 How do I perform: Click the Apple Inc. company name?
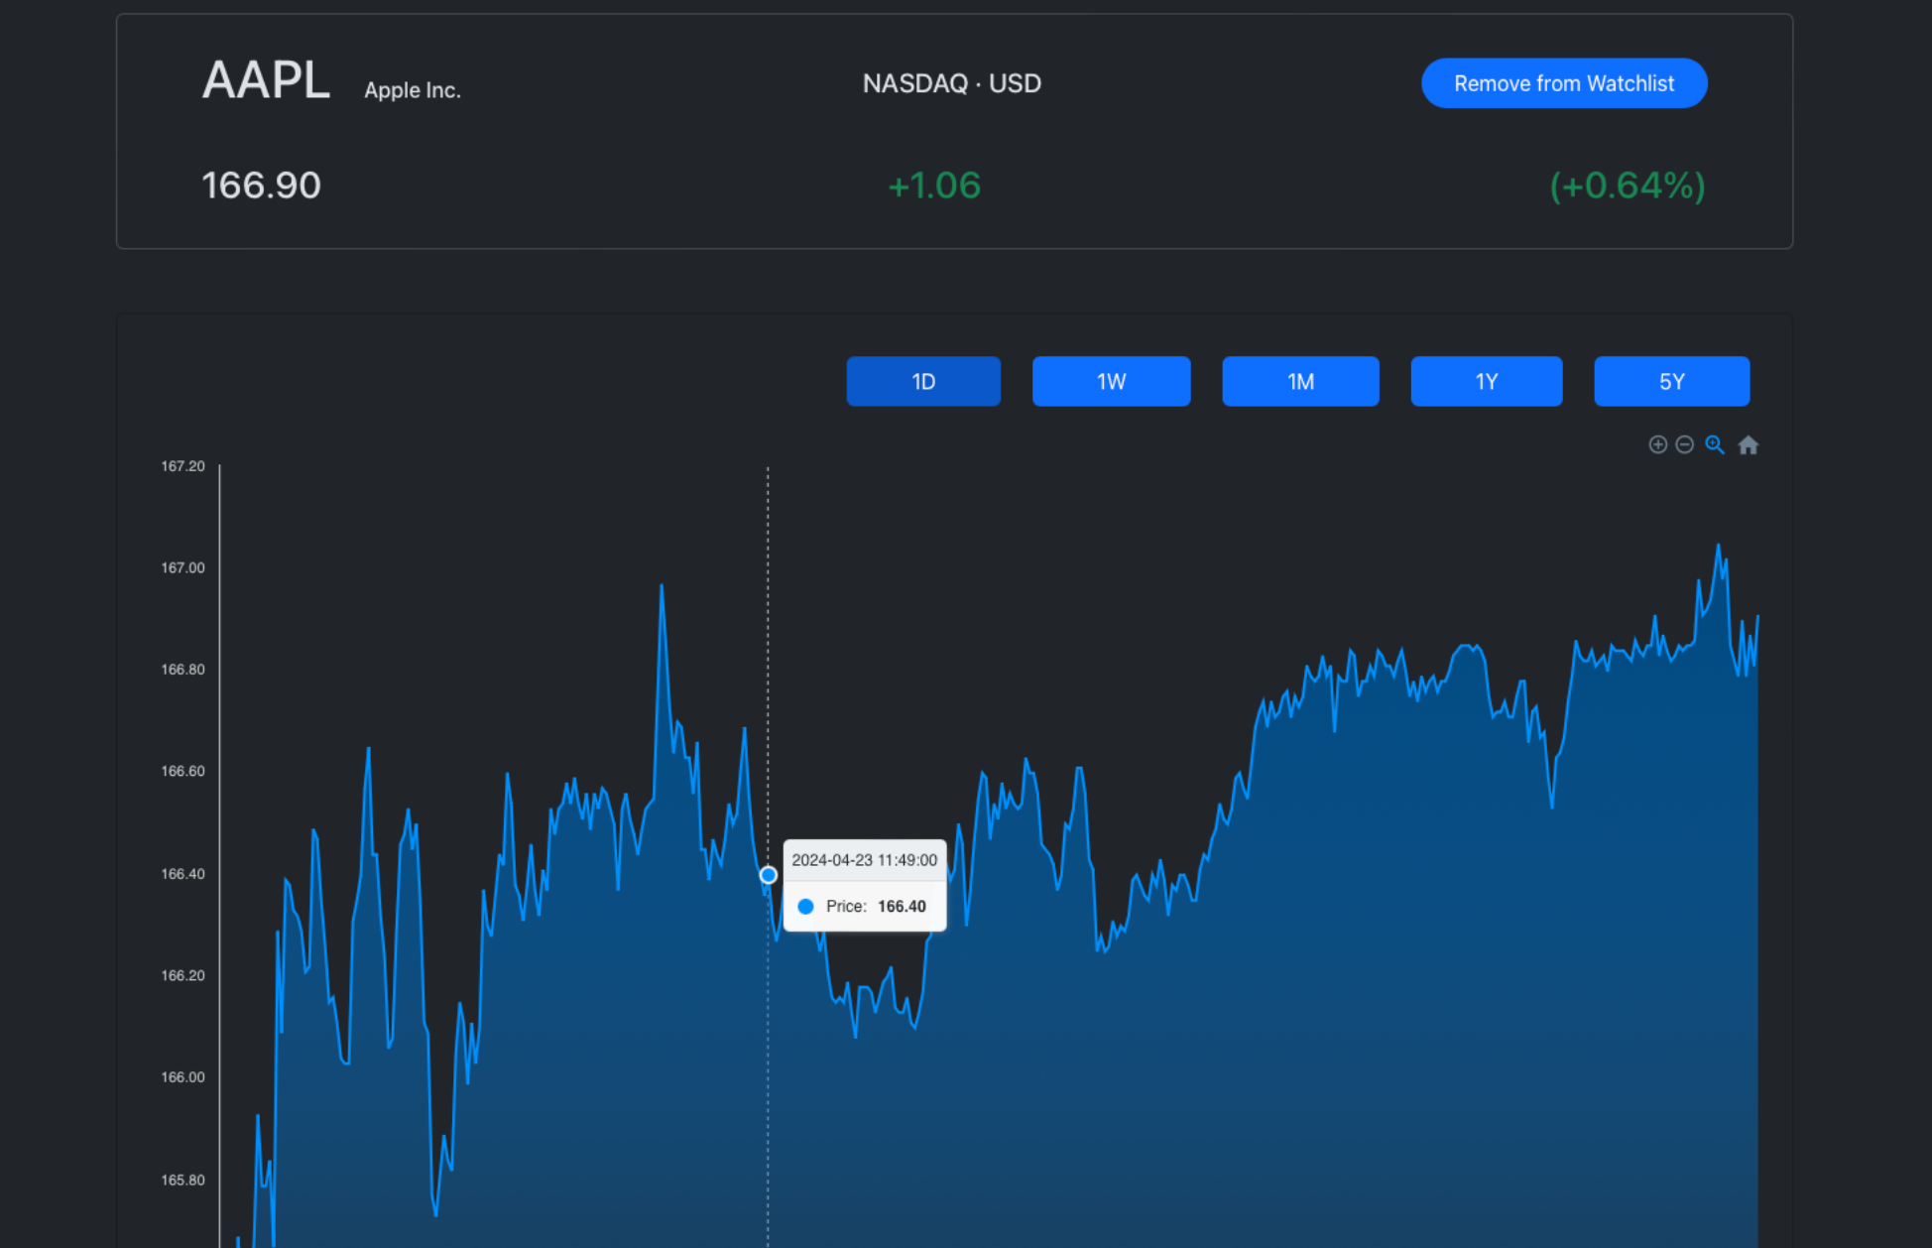coord(412,90)
